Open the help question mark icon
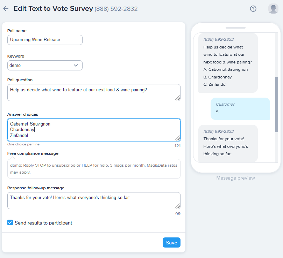 [x=253, y=9]
